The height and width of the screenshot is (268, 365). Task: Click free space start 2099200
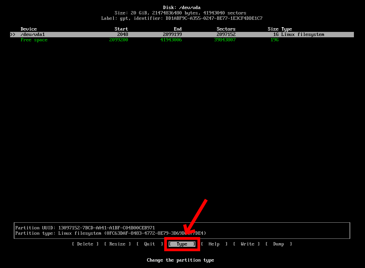[x=119, y=40]
